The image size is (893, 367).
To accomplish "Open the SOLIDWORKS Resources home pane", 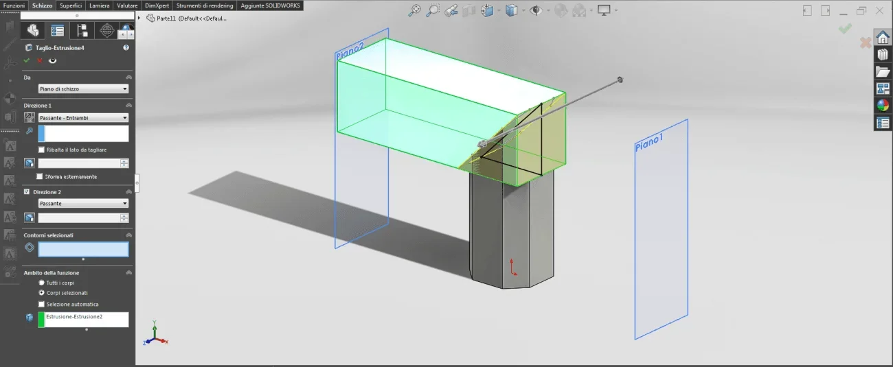I will tap(882, 37).
